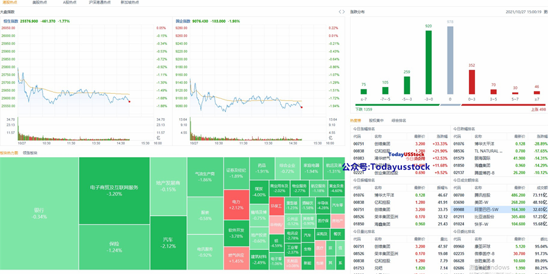Select the 00751 row in 今日涨幅排名
Screen dimensions: 548x274
pos(400,144)
